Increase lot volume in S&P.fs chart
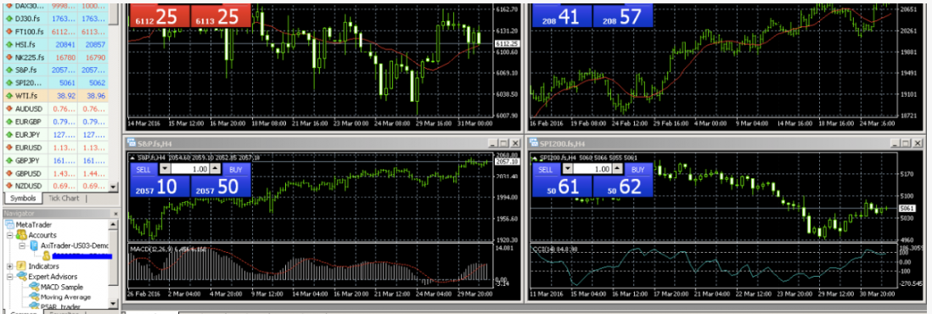This screenshot has height=314, width=932. pos(214,170)
